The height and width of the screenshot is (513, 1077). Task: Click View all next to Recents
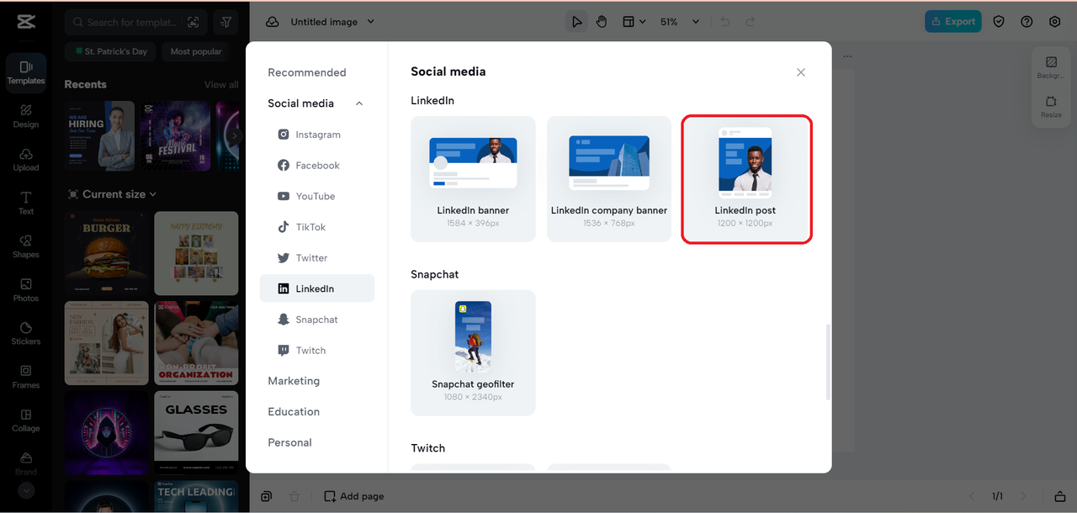[x=221, y=84]
